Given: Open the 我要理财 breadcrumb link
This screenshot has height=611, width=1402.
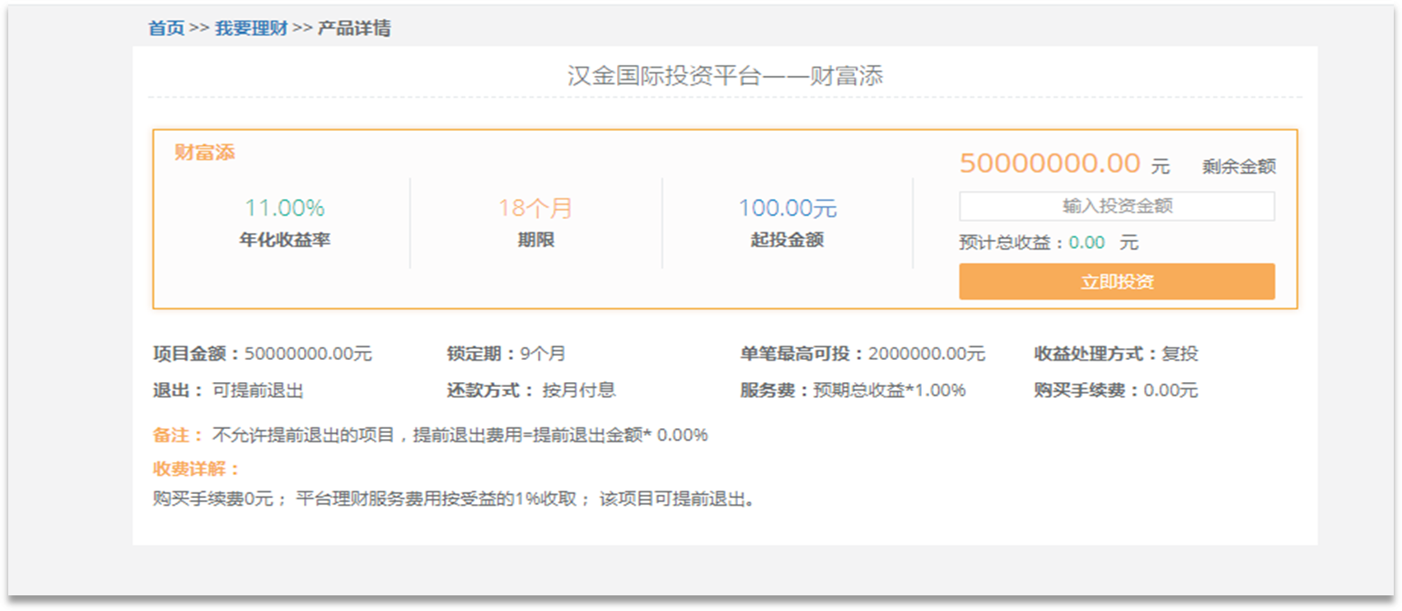Looking at the screenshot, I should (x=251, y=28).
